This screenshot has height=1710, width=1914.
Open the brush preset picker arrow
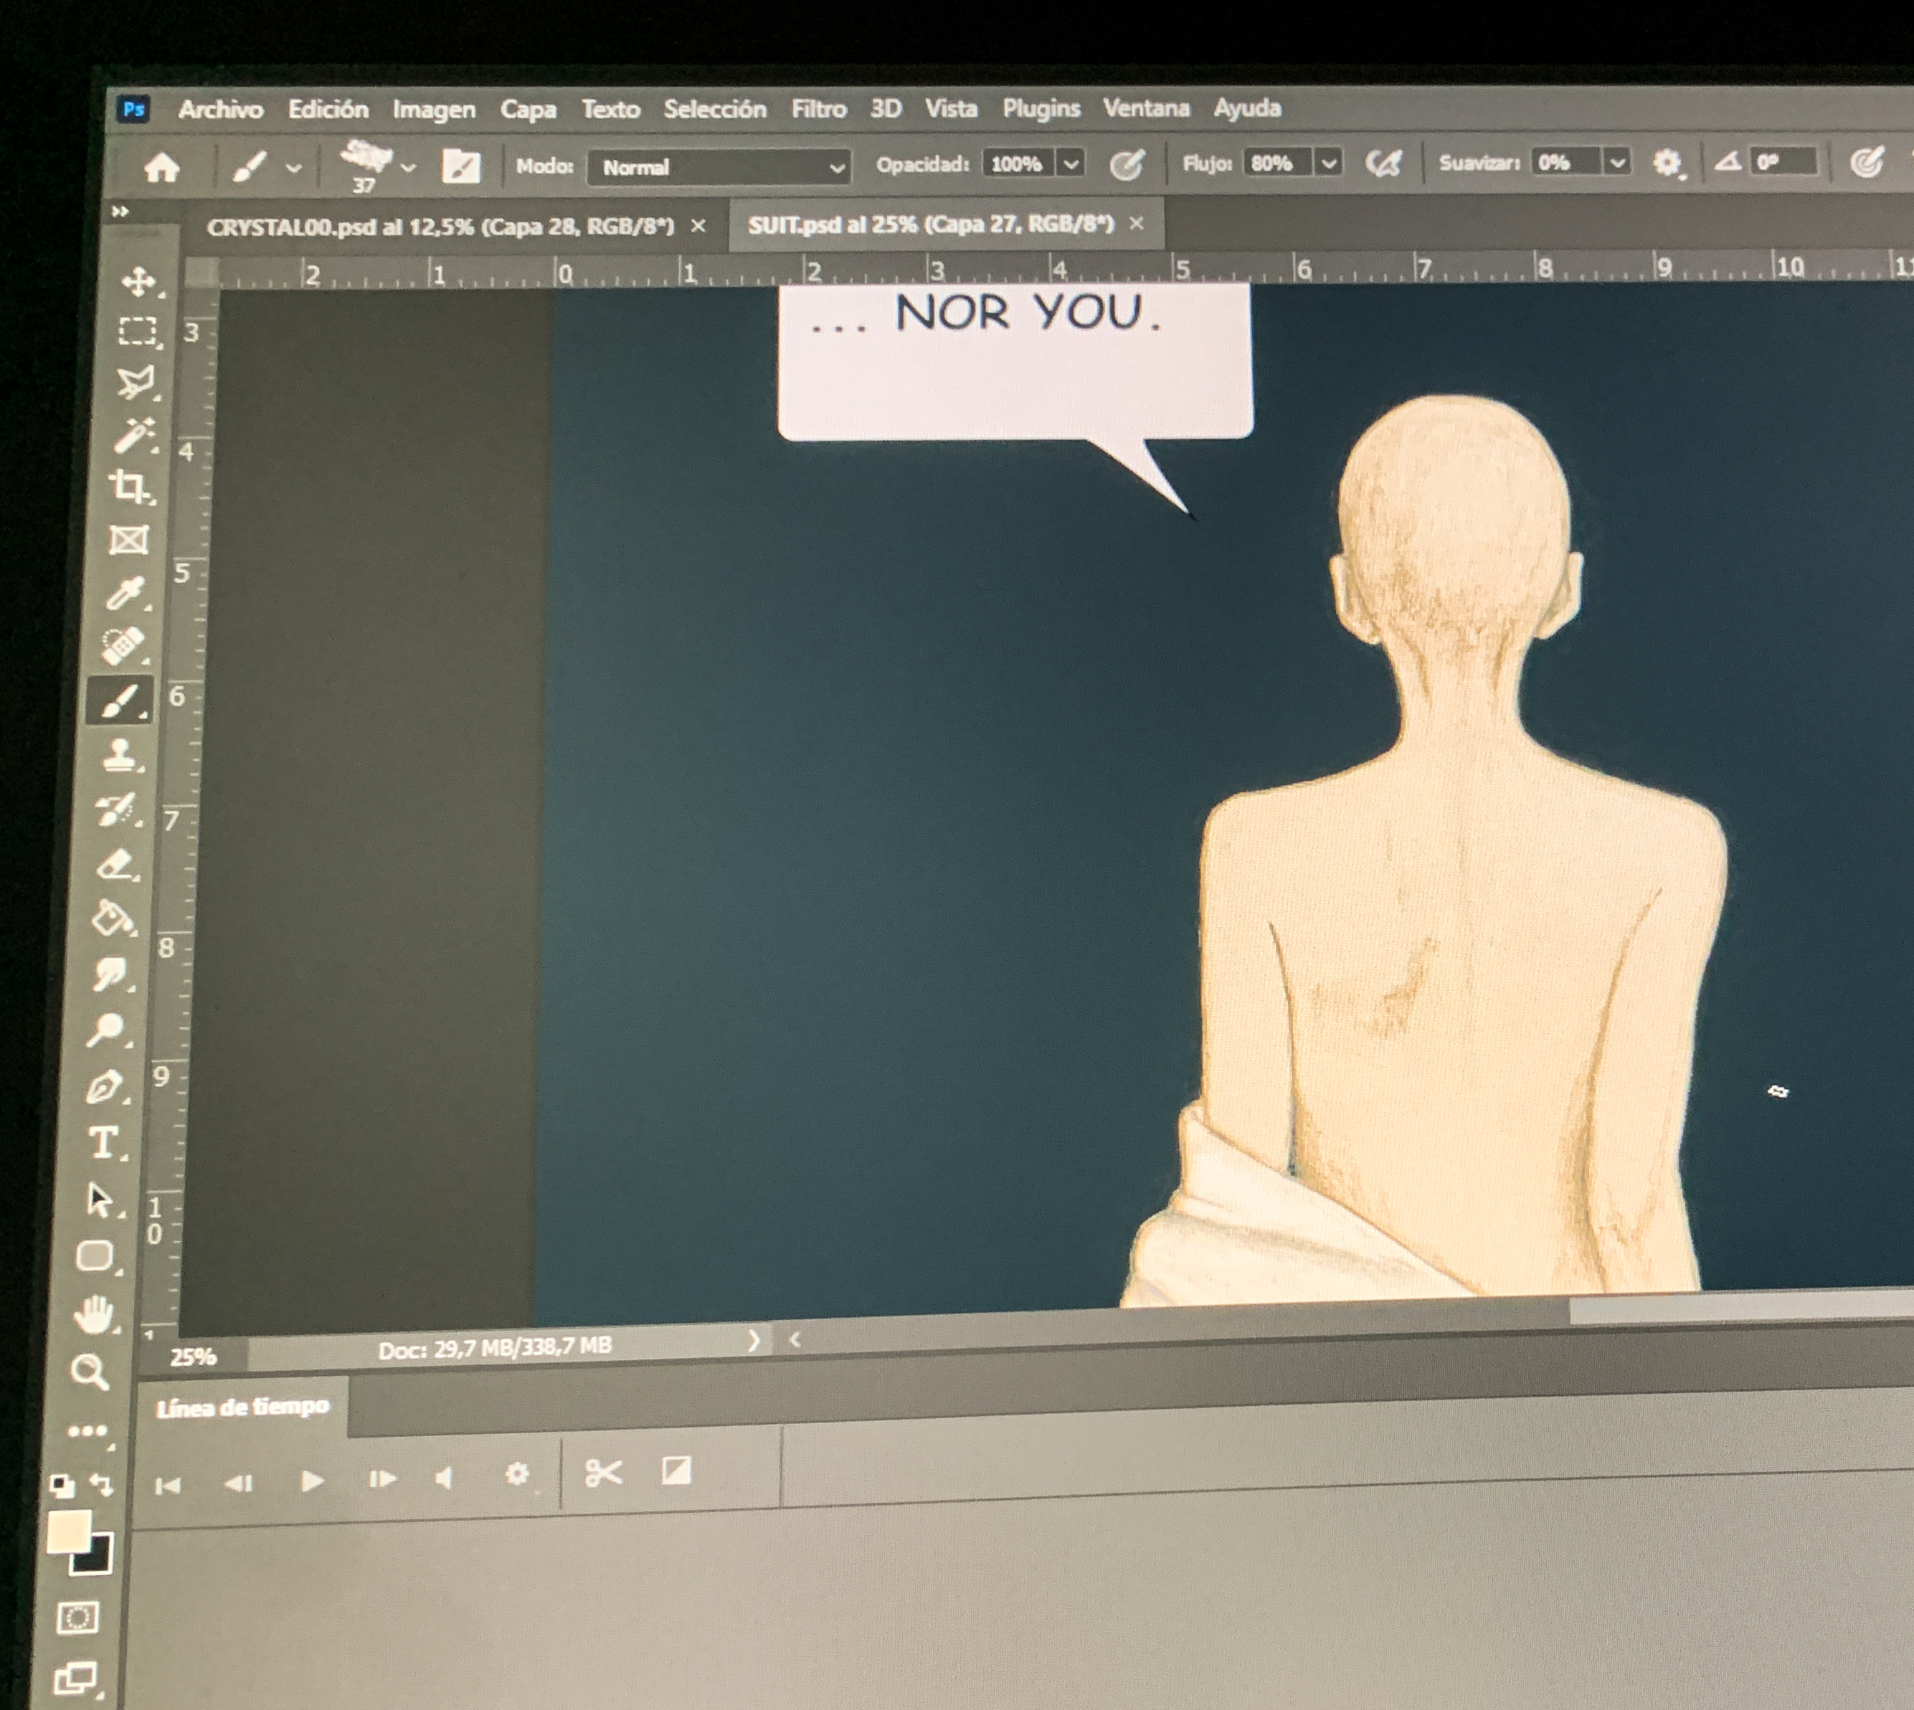point(408,168)
